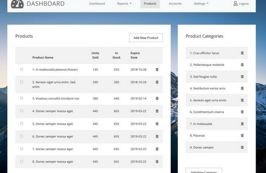
Task: Click the Units Sold column header
Action: pyautogui.click(x=95, y=55)
